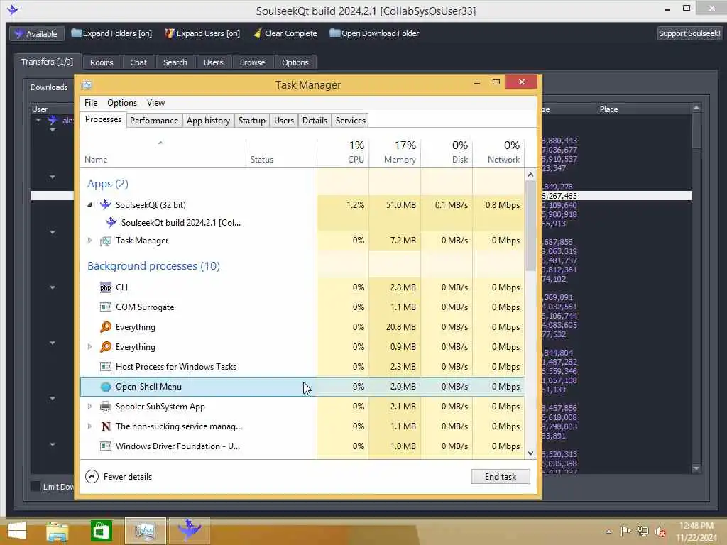Open the Soulseek Rooms tab

click(102, 62)
